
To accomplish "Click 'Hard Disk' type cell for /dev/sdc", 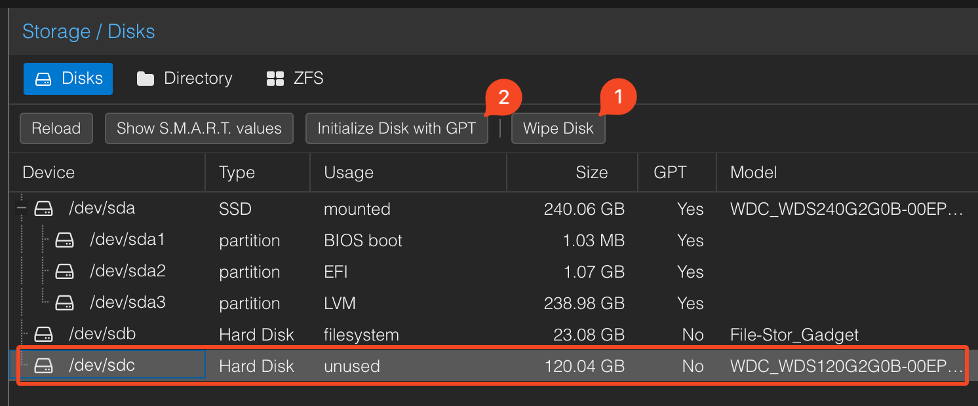I will 256,367.
